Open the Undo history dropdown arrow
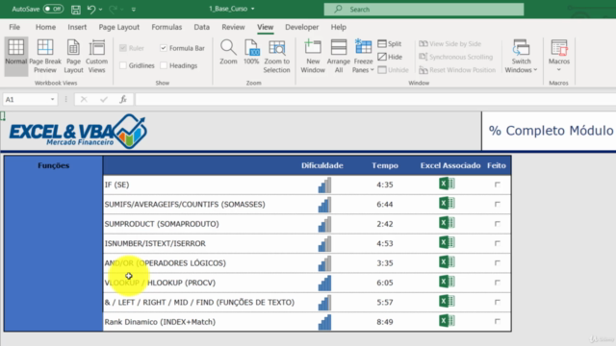 pos(100,9)
